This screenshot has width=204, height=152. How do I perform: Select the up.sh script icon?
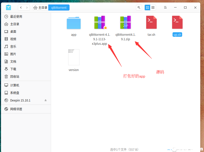[x=177, y=22]
